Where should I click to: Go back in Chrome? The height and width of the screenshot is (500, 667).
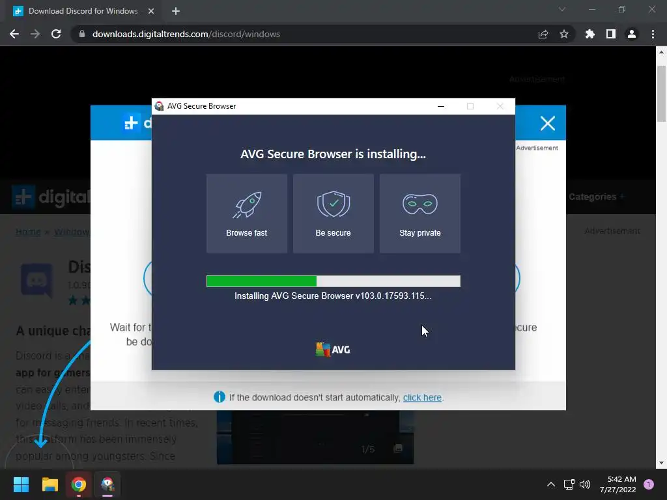point(14,34)
